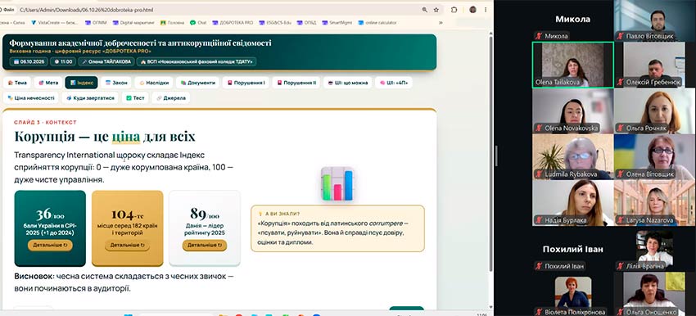This screenshot has width=696, height=316.
Task: Open the SmartMgmt bookmark
Action: pyautogui.click(x=337, y=23)
